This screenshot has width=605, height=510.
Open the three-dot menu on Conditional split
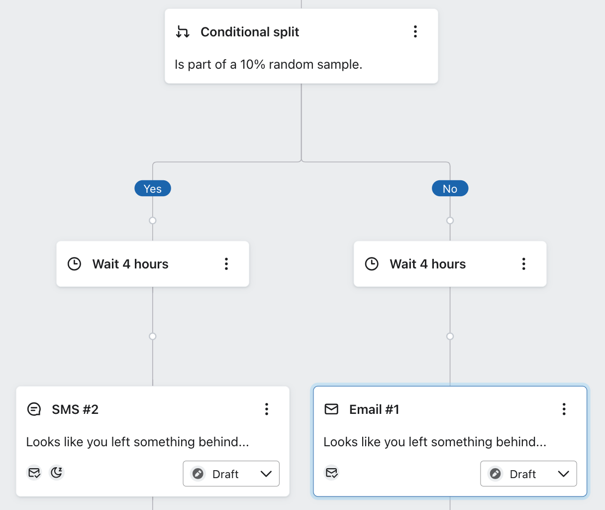(415, 31)
